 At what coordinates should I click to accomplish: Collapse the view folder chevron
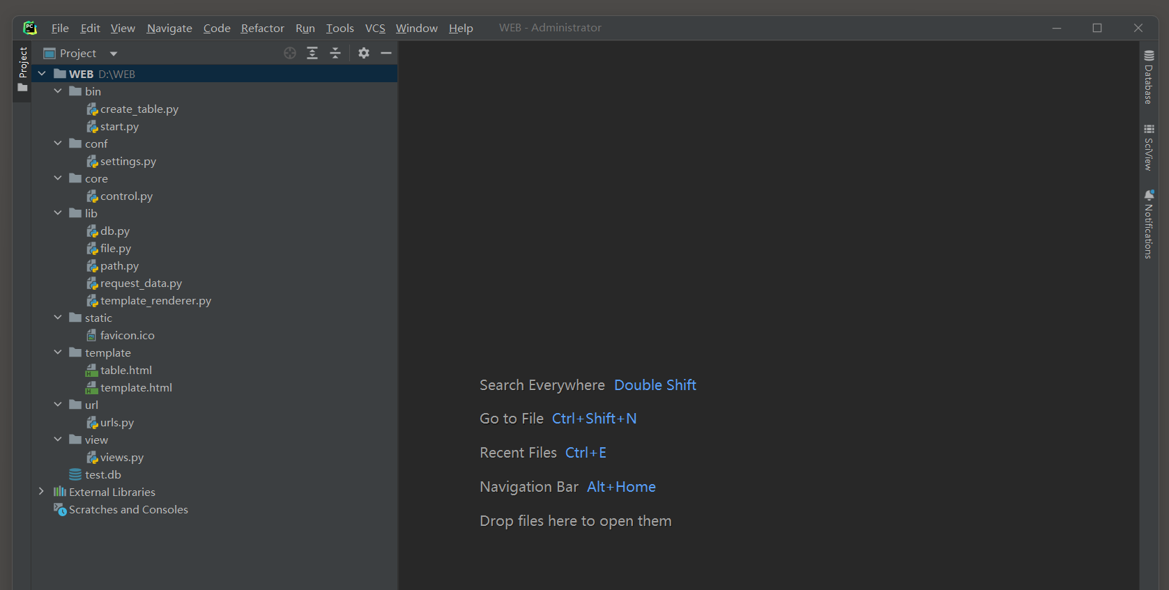click(58, 440)
